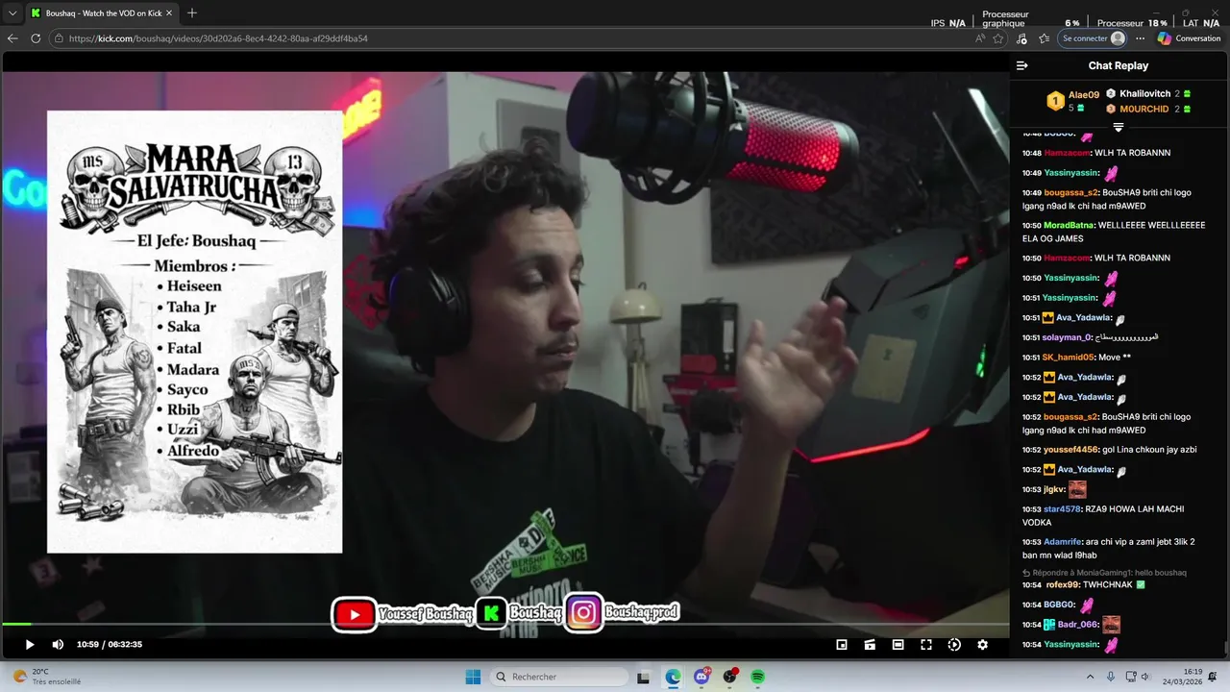The image size is (1230, 692).
Task: Click username MoradBatna in chat
Action: click(1068, 225)
